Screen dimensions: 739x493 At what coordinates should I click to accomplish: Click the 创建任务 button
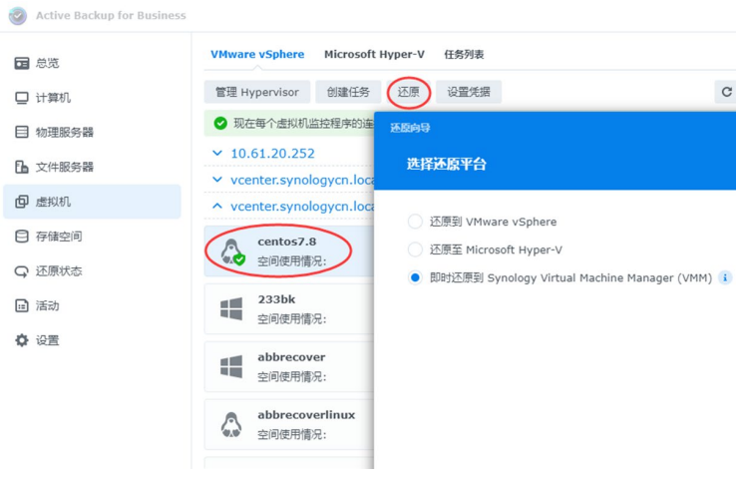(348, 92)
